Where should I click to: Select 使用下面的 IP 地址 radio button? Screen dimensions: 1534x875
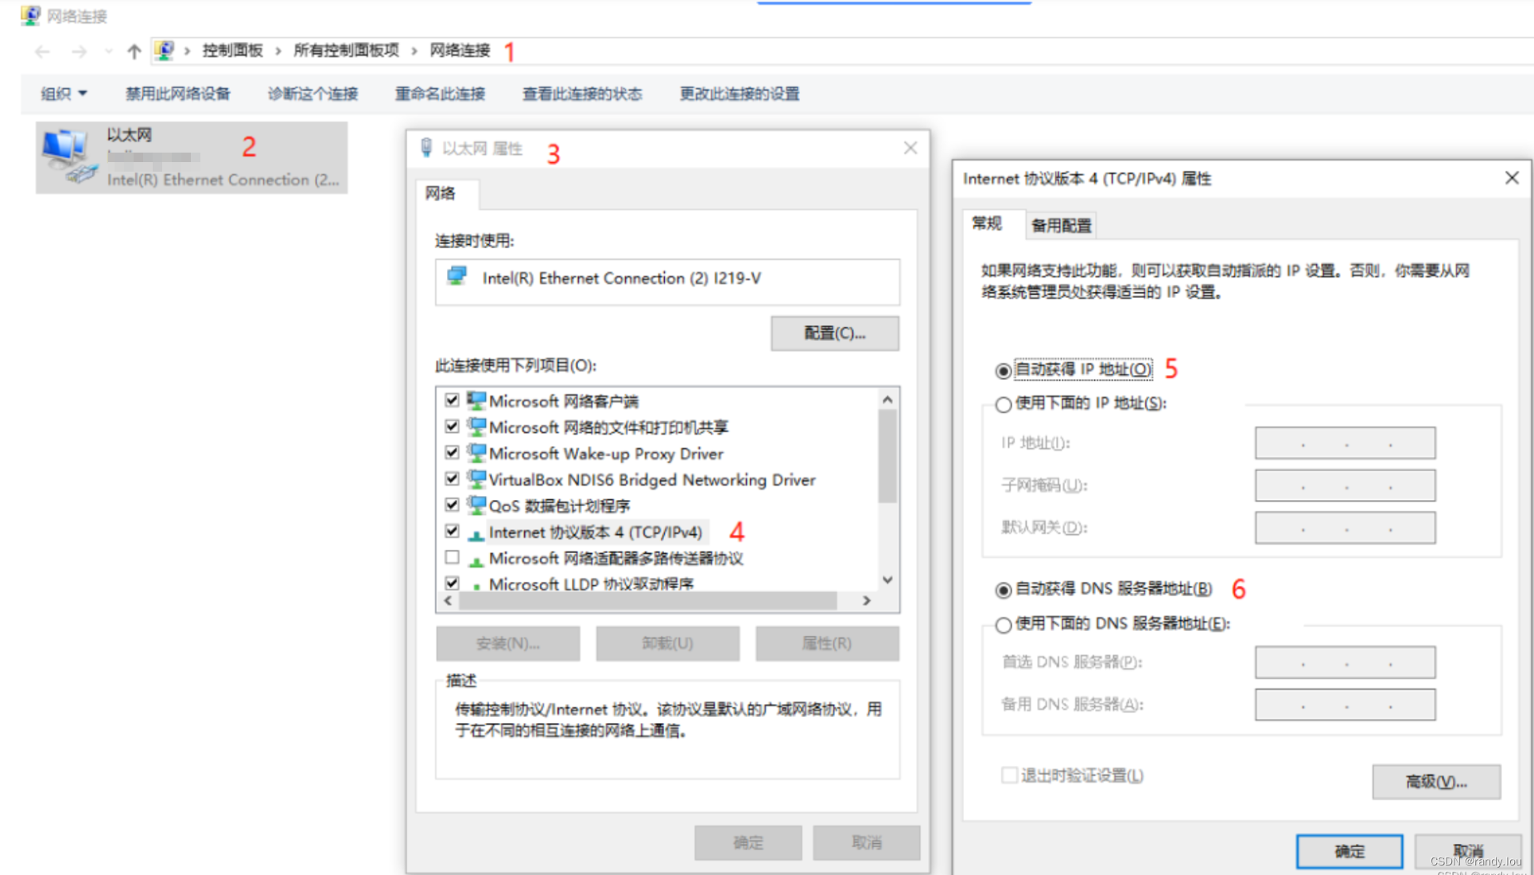(x=1004, y=405)
